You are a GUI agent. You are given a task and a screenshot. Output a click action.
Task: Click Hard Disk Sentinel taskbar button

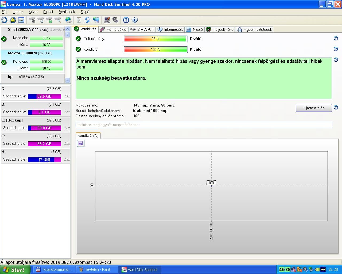(140, 269)
